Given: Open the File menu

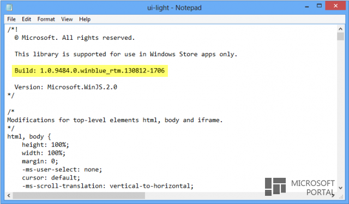Looking at the screenshot, I should click(11, 19).
